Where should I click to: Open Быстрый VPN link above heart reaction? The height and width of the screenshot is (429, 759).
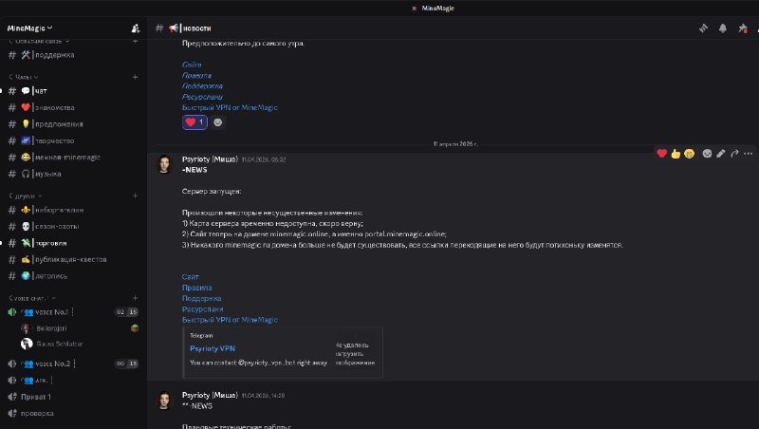click(230, 107)
